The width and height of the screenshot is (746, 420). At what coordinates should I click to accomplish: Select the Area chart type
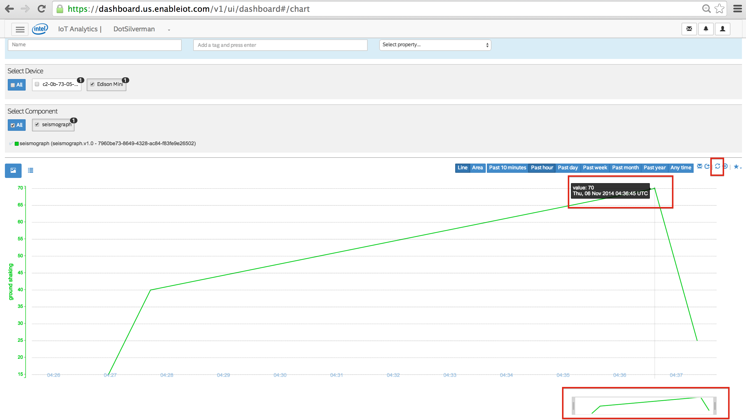(478, 168)
